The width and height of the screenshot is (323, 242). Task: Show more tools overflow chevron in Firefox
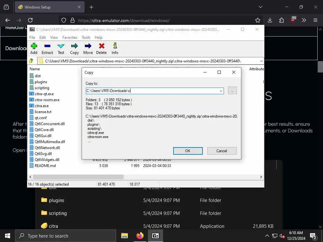[x=304, y=20]
